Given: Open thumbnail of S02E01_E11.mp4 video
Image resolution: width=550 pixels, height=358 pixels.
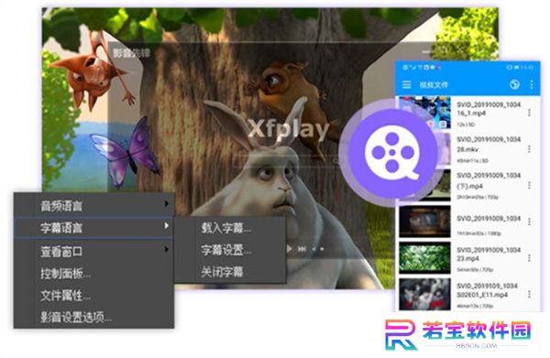Looking at the screenshot, I should coord(424,294).
